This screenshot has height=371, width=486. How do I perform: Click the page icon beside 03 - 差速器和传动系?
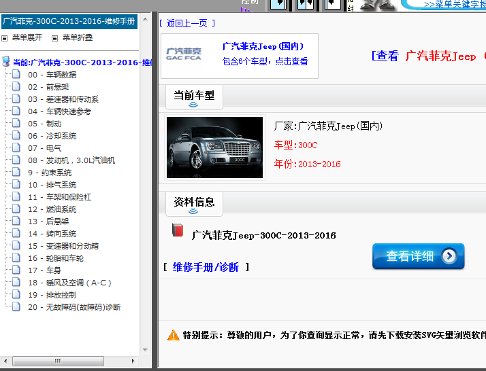[16, 99]
